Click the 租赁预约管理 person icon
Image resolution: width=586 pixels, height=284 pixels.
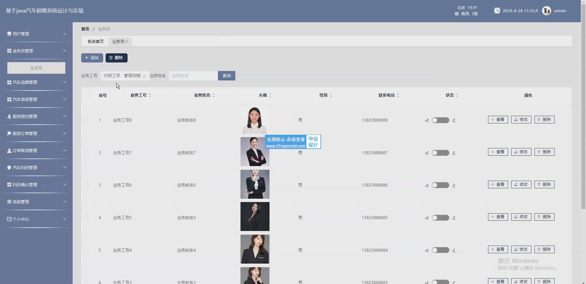tap(9, 116)
